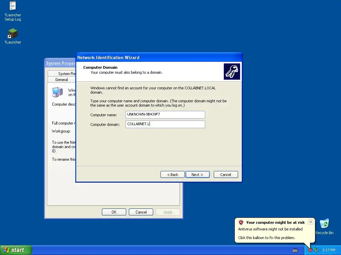Cancel the Network Identification Wizard
Screen dimensions: 341x255
click(226, 175)
